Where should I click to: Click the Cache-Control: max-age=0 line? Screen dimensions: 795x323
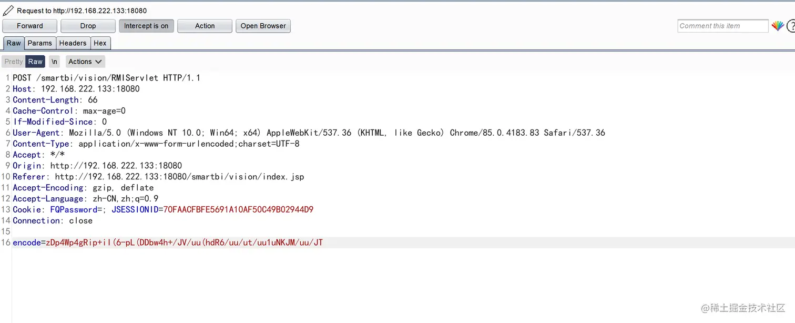(69, 111)
